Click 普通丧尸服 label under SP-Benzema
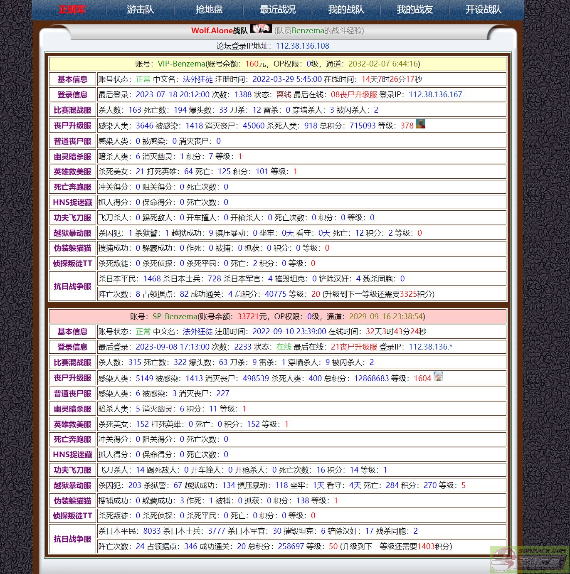Screen dimensions: 570x574 pyautogui.click(x=72, y=394)
